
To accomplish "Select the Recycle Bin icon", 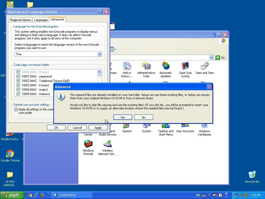I will pyautogui.click(x=252, y=177).
